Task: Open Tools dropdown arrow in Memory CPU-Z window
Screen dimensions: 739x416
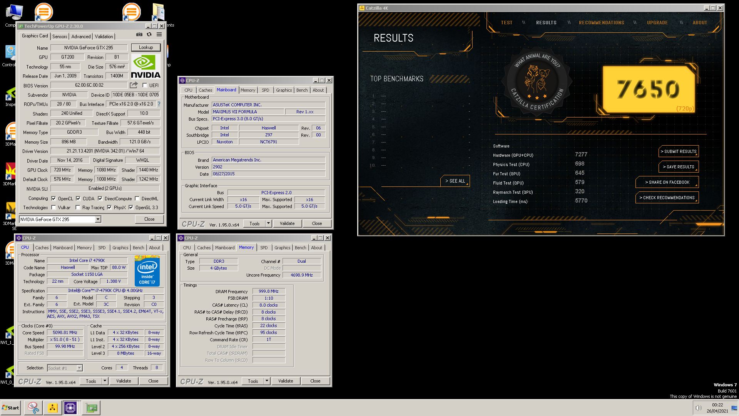Action: (x=267, y=381)
